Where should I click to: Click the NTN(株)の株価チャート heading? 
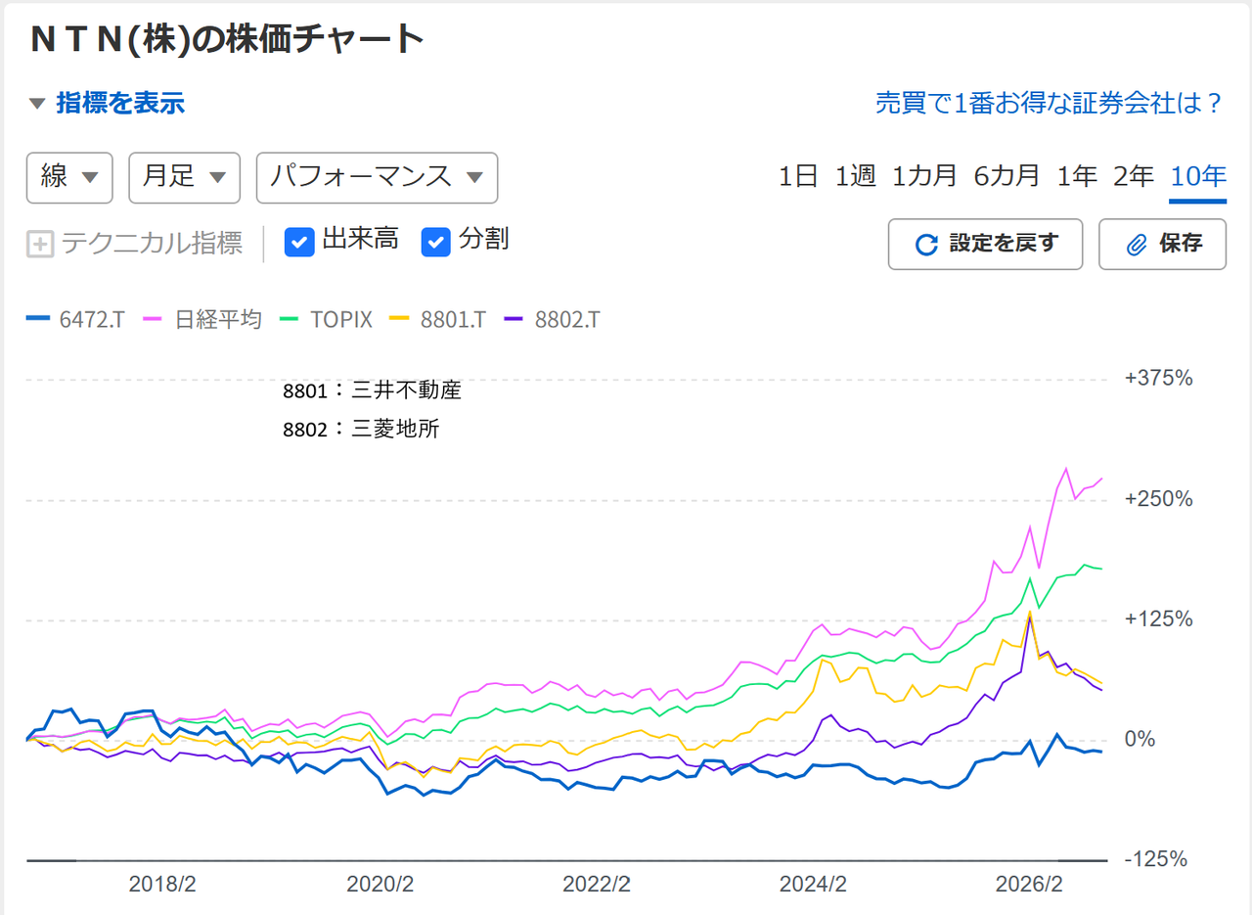[x=228, y=39]
